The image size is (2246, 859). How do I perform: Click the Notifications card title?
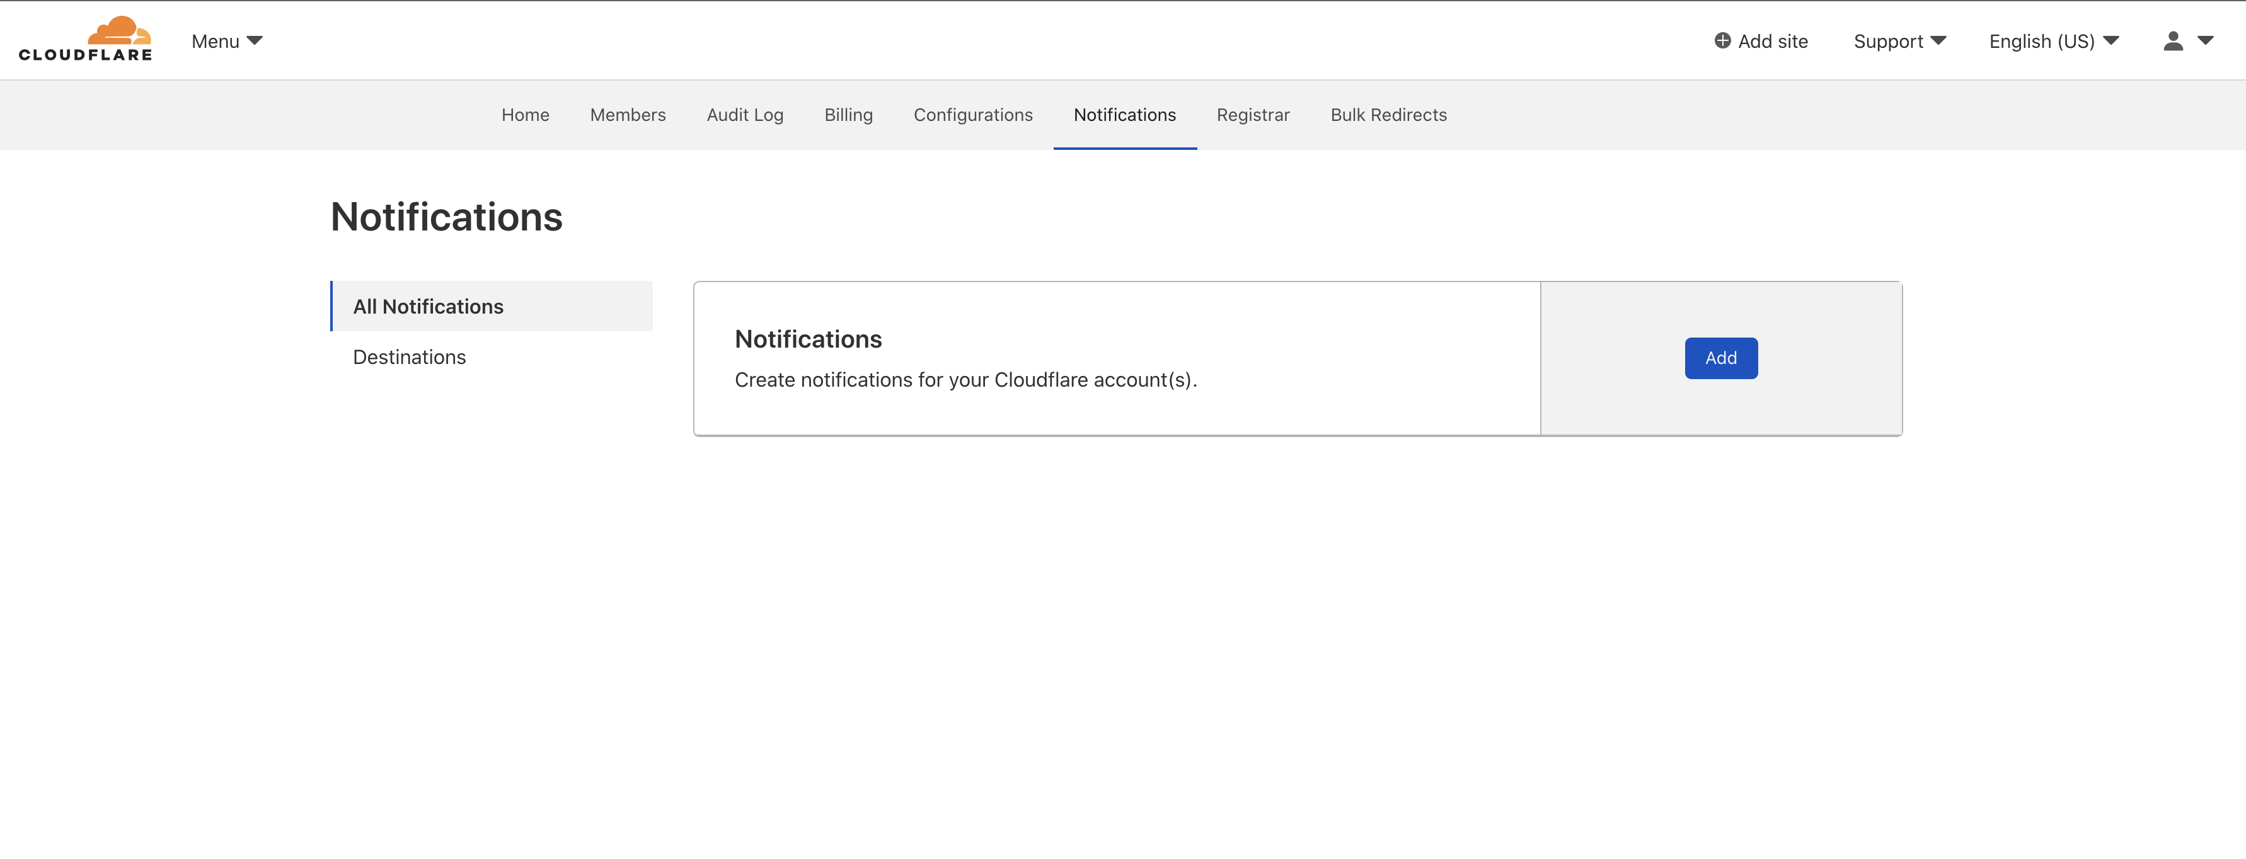[x=809, y=339]
